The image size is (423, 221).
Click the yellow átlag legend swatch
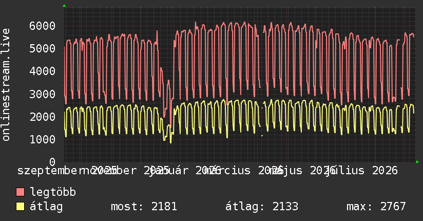click(x=20, y=207)
